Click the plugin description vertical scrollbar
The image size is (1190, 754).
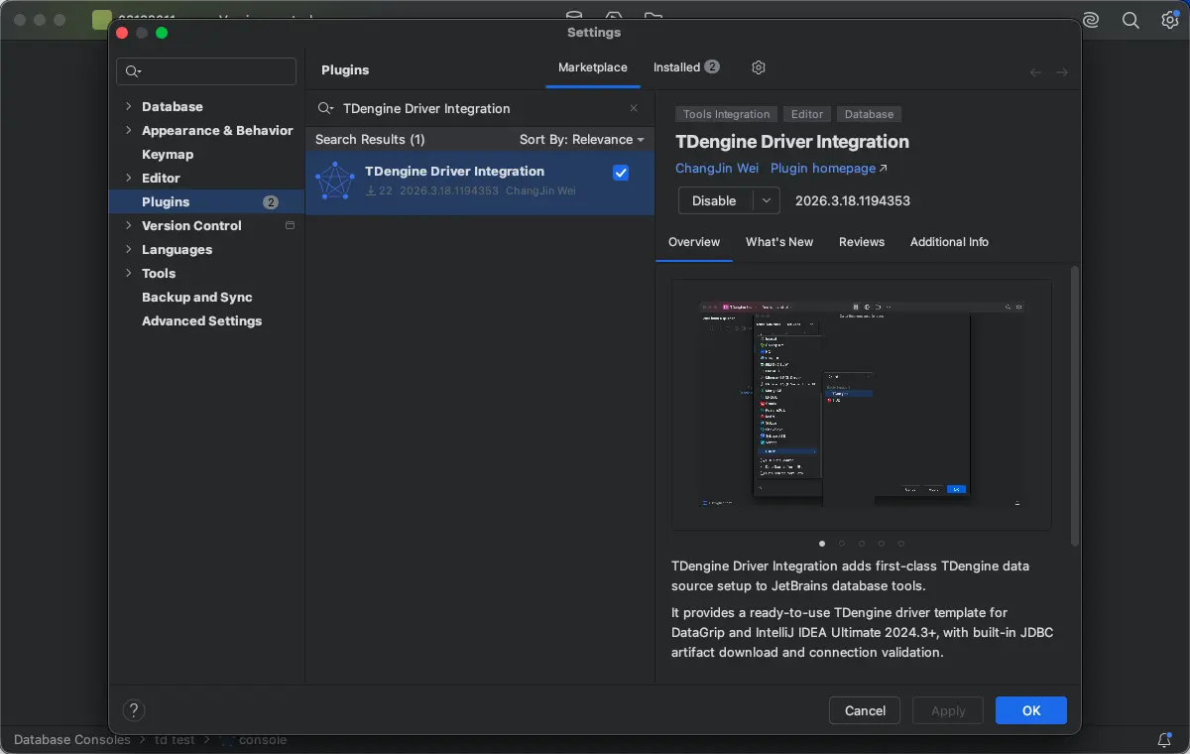pyautogui.click(x=1075, y=406)
